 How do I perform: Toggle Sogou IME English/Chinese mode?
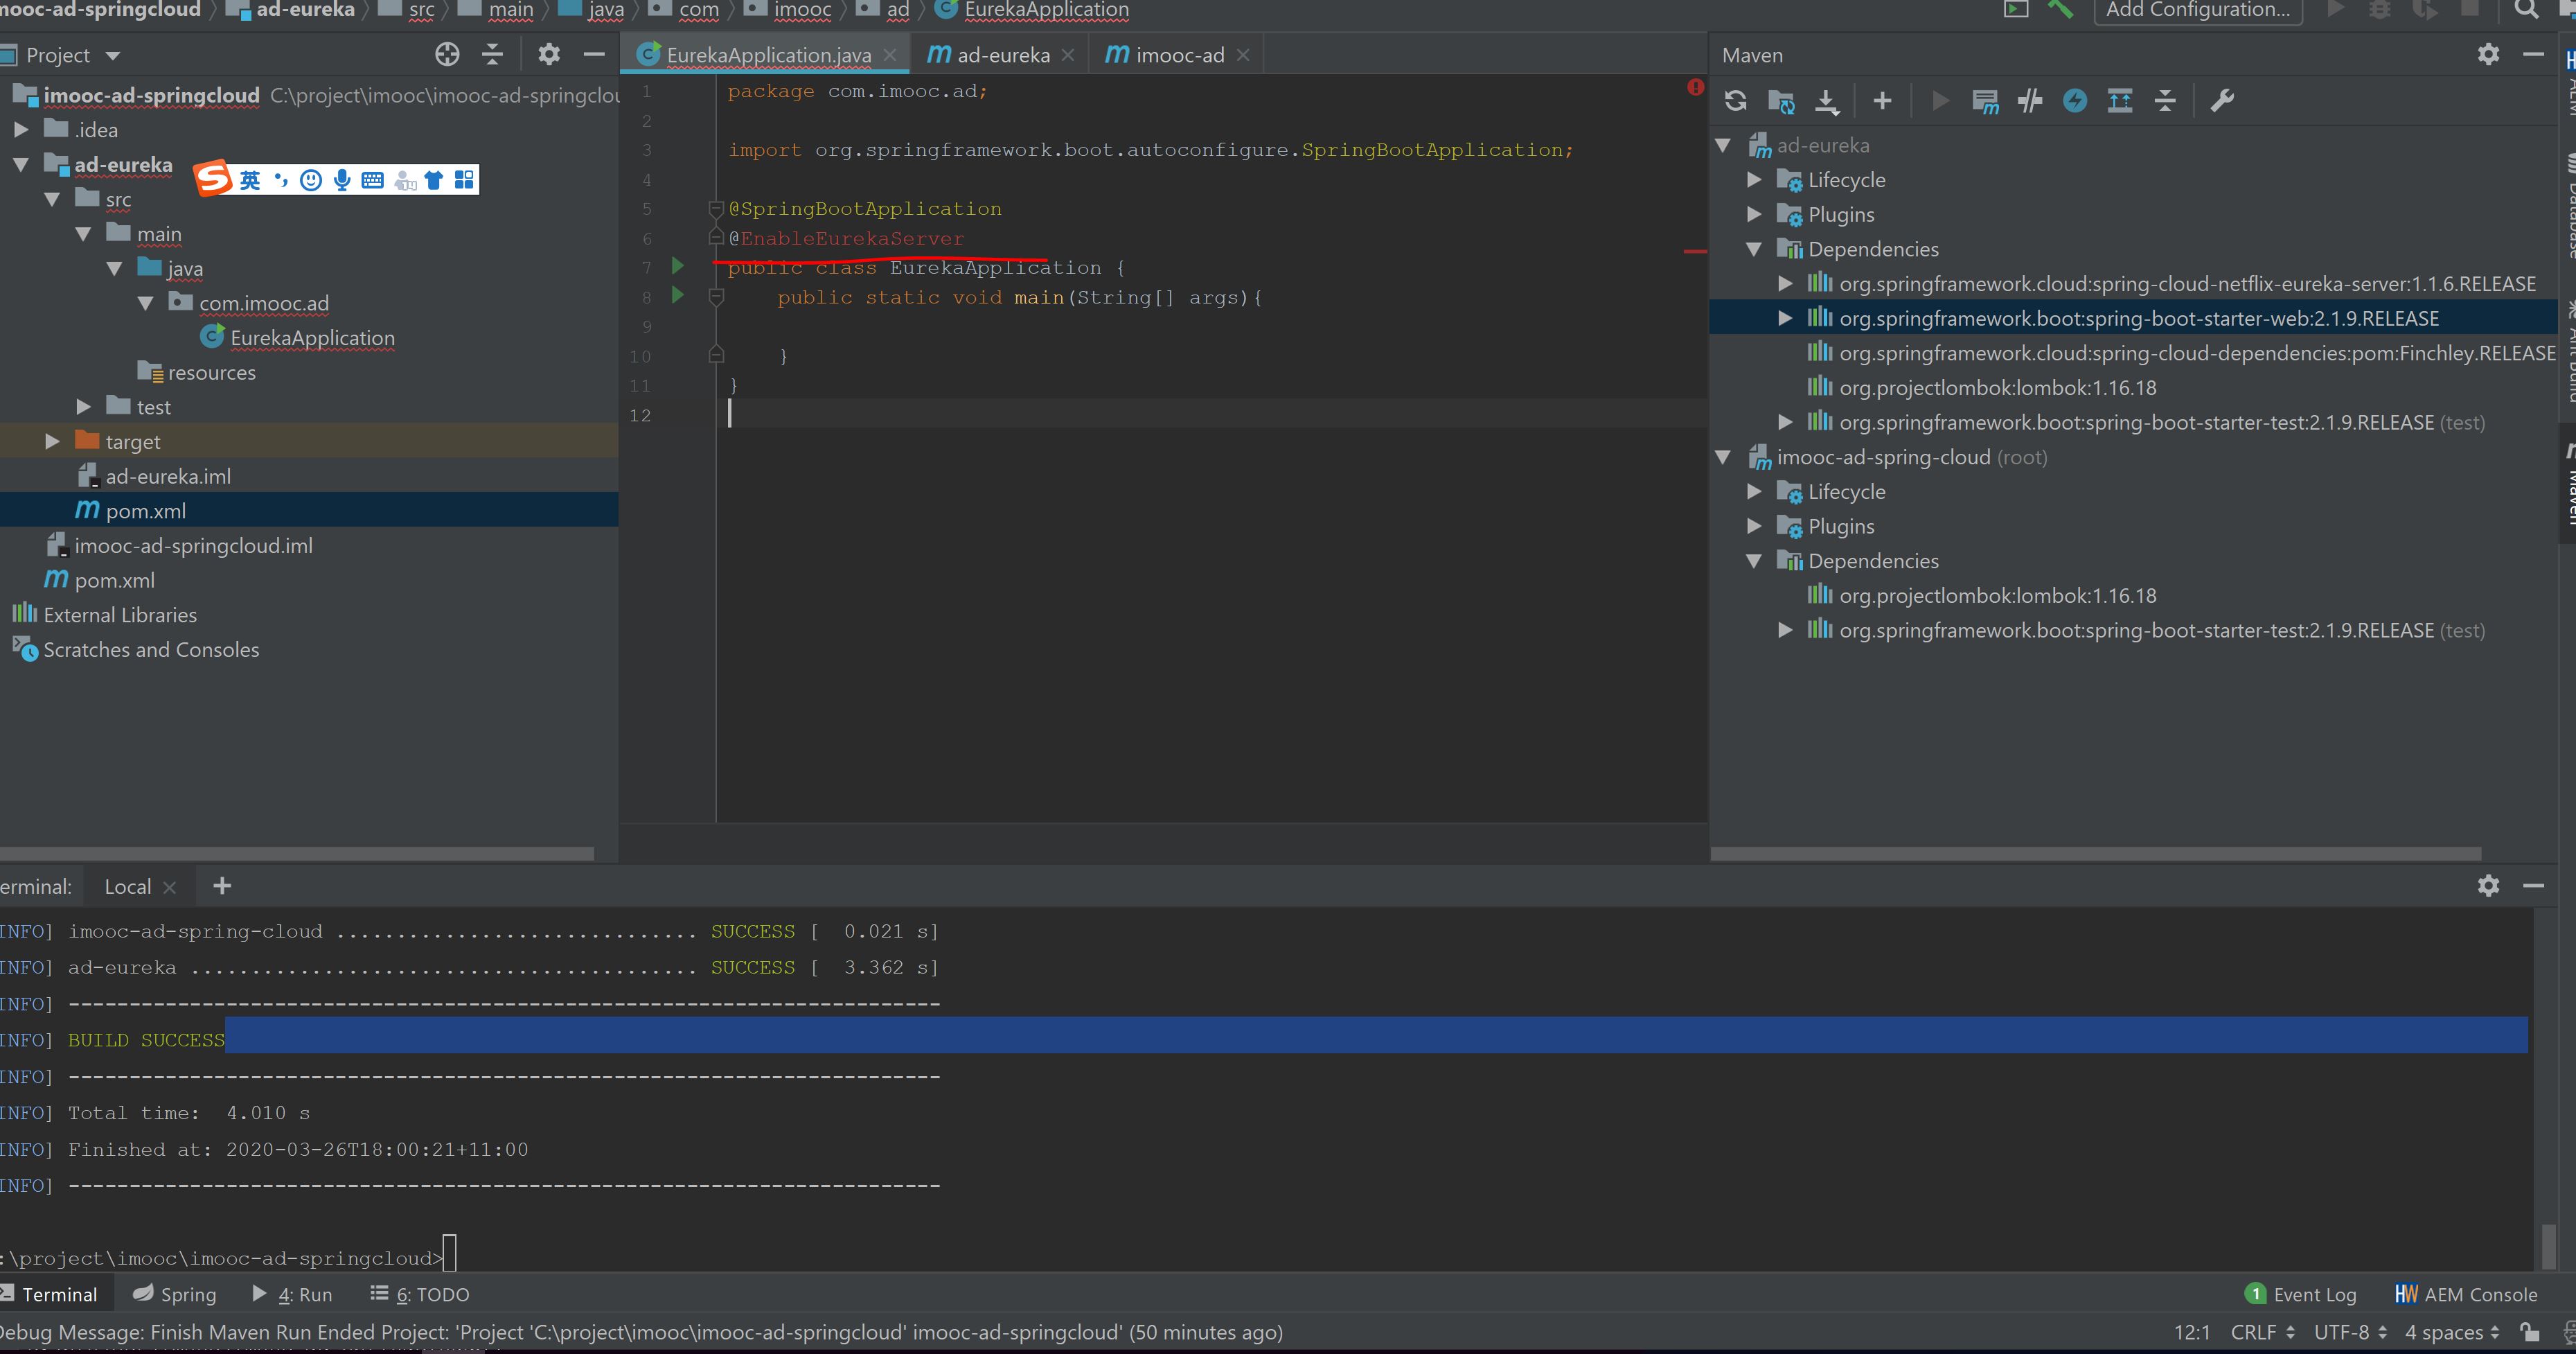tap(250, 180)
